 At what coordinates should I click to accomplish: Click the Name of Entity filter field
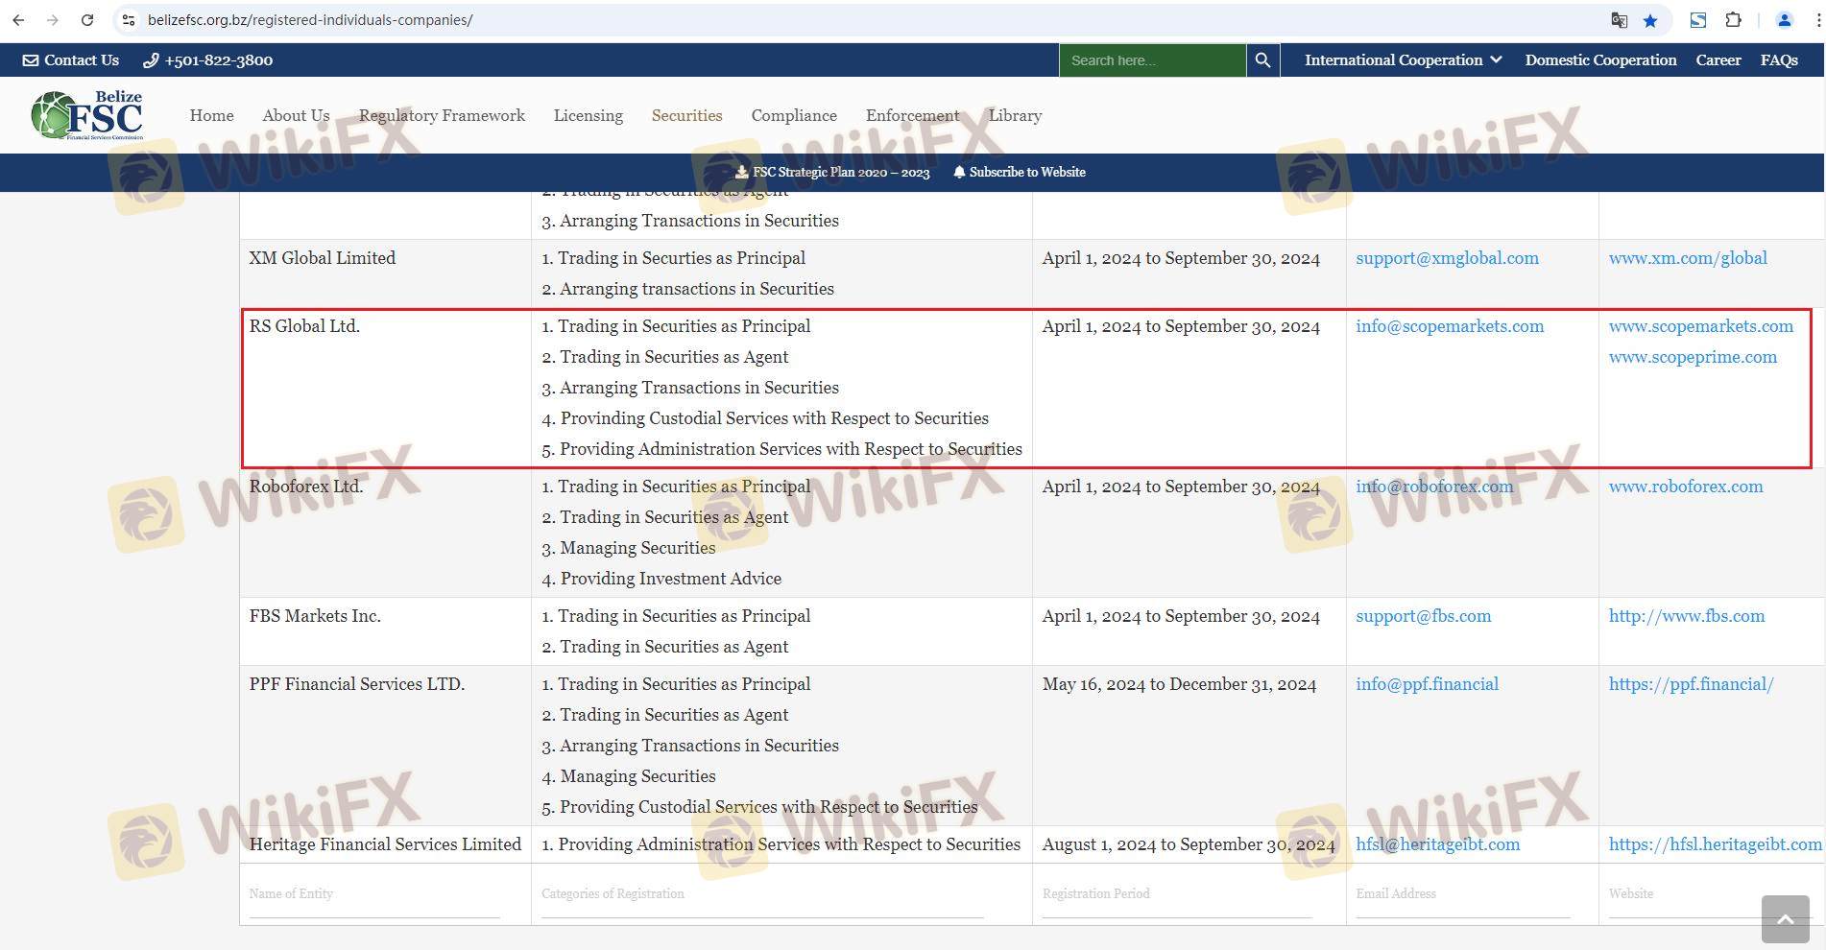pyautogui.click(x=374, y=894)
